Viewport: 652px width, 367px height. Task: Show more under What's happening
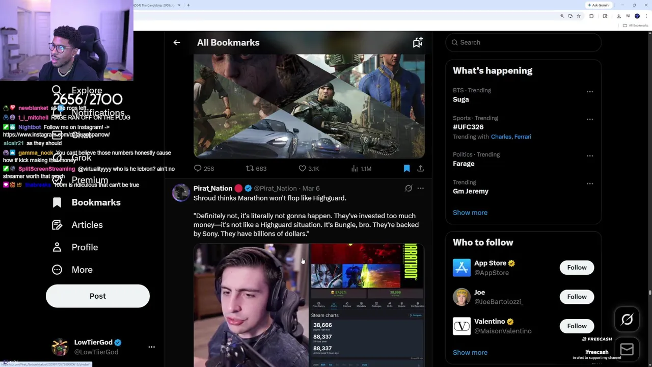click(470, 213)
